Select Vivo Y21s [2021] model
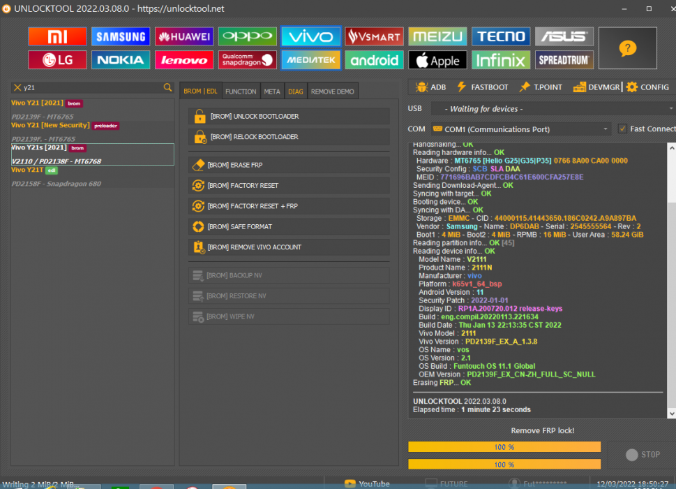The height and width of the screenshot is (489, 676). 92,154
